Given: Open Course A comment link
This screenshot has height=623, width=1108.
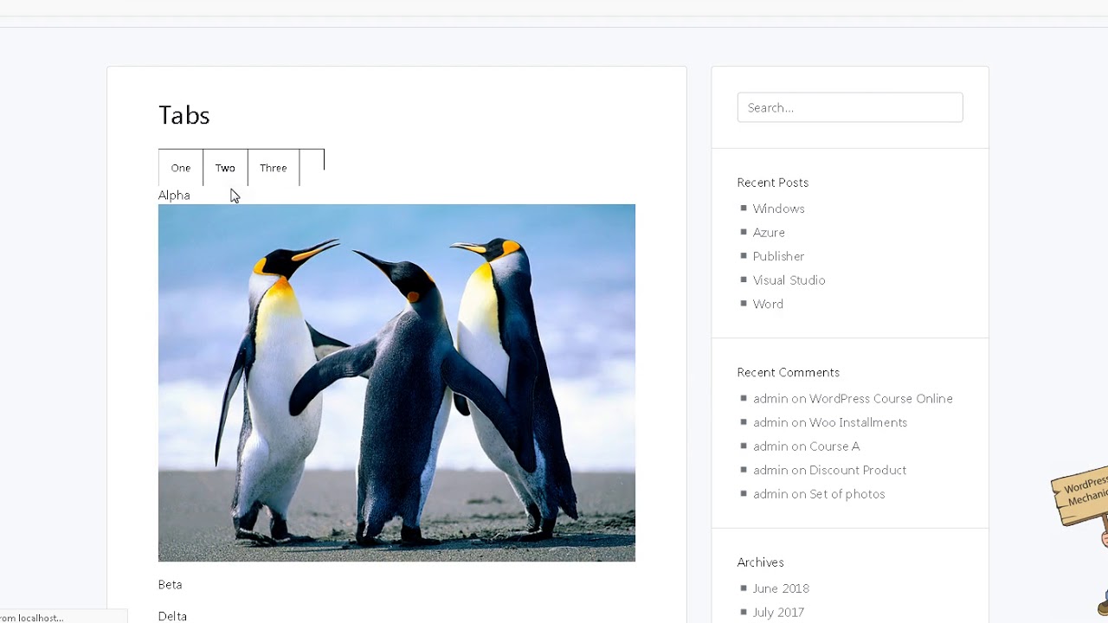Looking at the screenshot, I should point(834,446).
